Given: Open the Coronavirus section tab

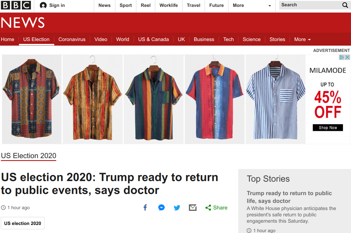Looking at the screenshot, I should click(x=72, y=39).
